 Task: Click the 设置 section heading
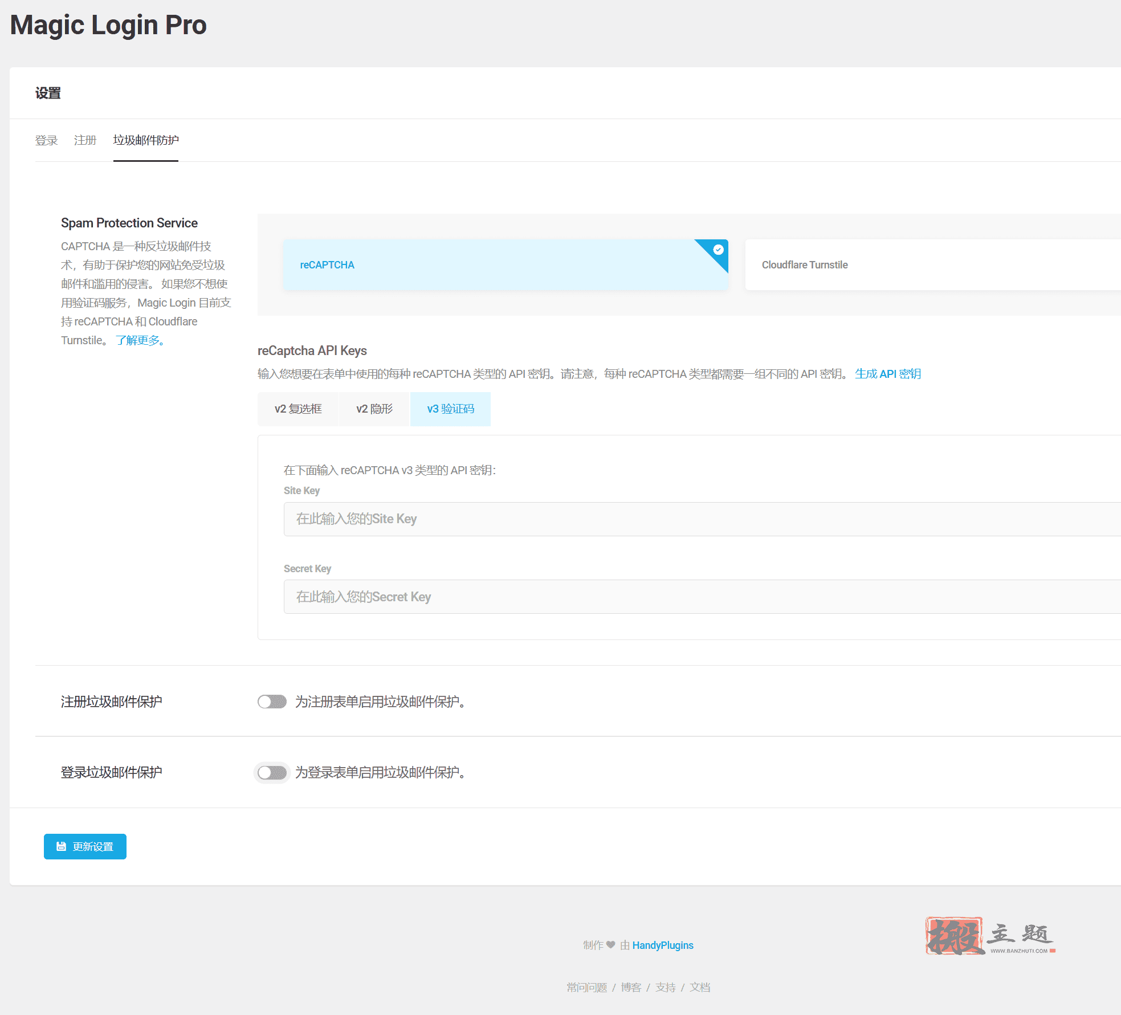click(x=48, y=93)
